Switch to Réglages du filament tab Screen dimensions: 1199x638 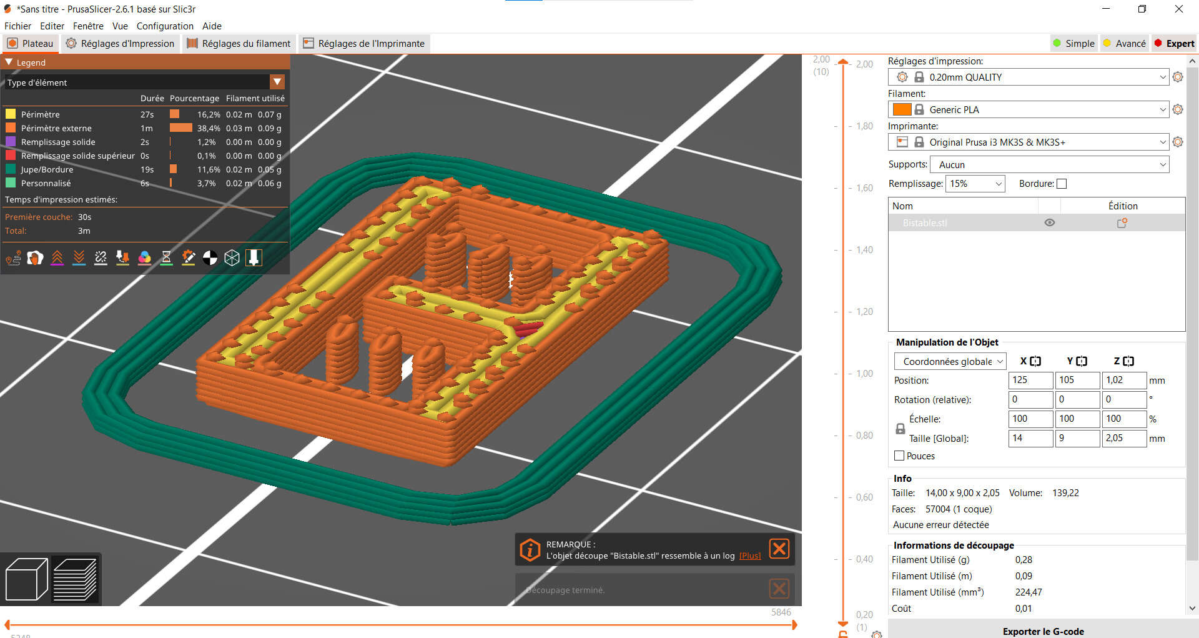click(239, 43)
